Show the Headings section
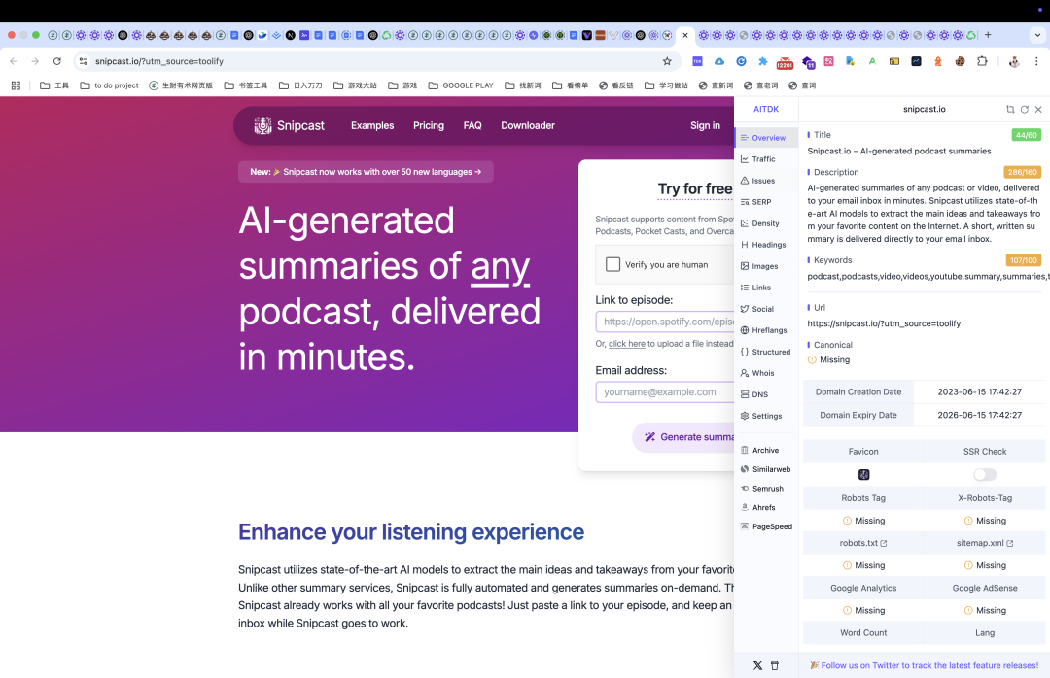Image resolution: width=1050 pixels, height=678 pixels. coord(767,245)
